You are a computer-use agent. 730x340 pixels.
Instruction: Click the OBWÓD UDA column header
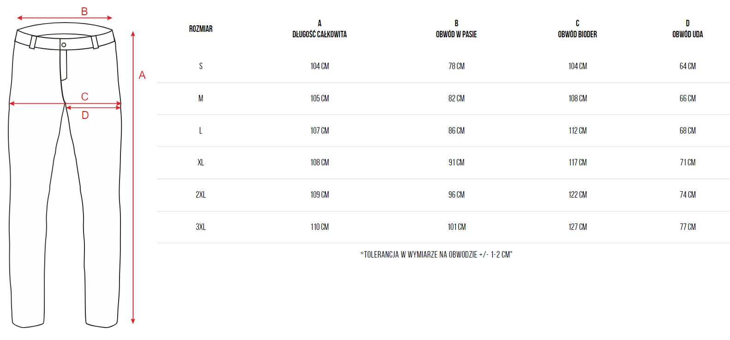pos(688,34)
